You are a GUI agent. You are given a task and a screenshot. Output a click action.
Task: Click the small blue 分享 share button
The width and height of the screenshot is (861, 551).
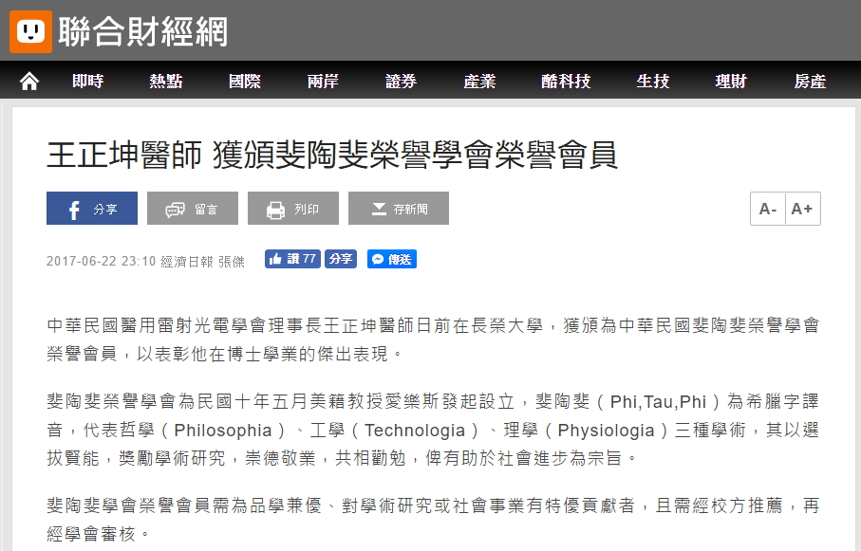point(341,259)
